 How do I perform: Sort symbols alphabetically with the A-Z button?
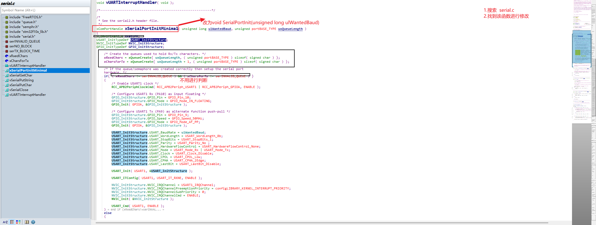point(5,222)
